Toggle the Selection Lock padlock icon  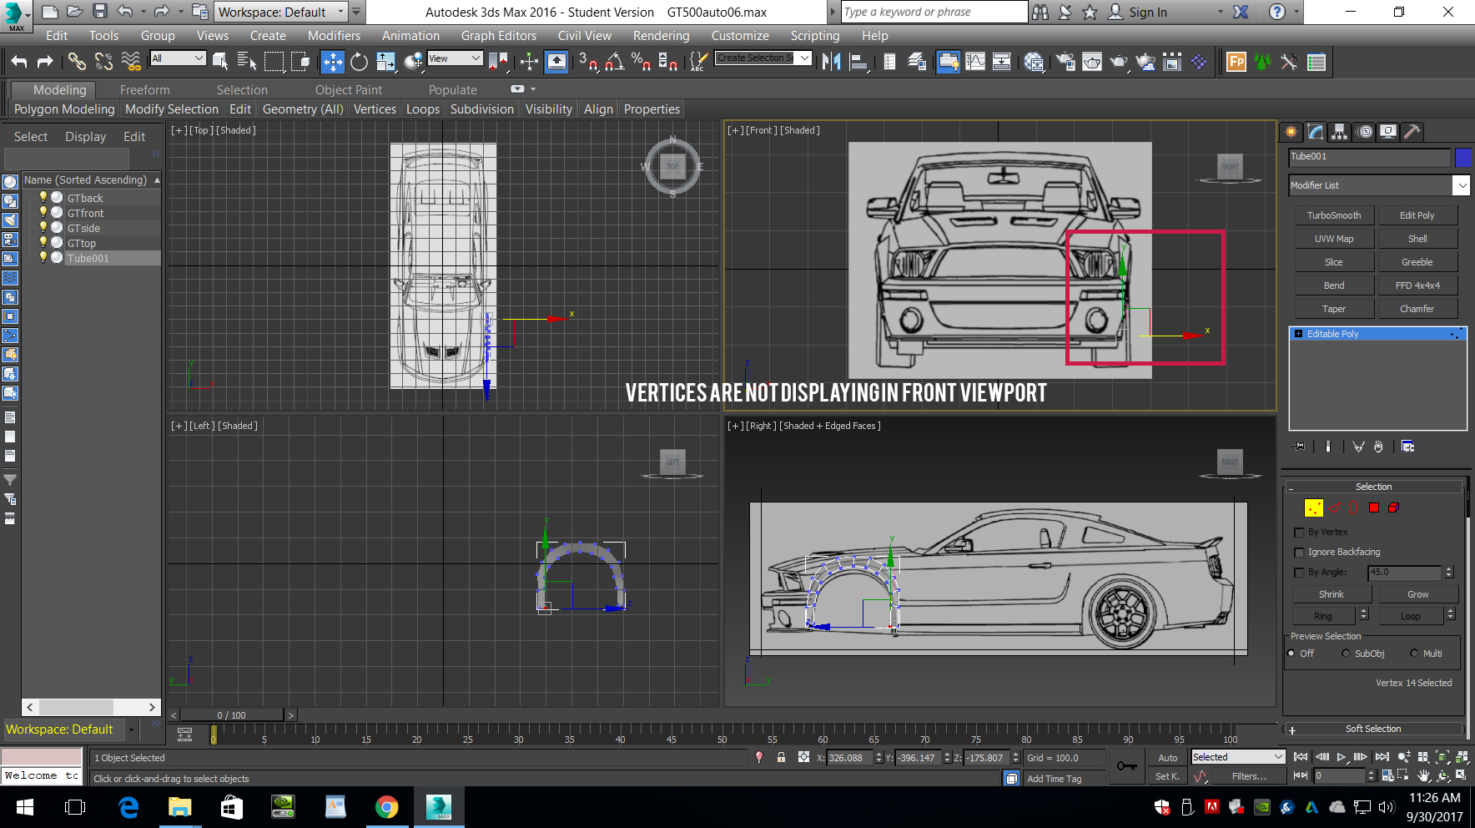[x=781, y=757]
